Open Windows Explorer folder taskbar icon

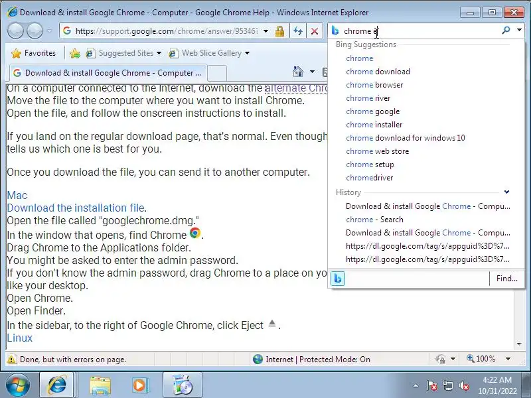pyautogui.click(x=100, y=385)
